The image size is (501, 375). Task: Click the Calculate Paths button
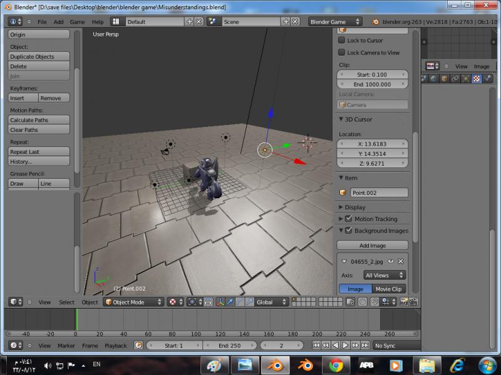click(39, 120)
